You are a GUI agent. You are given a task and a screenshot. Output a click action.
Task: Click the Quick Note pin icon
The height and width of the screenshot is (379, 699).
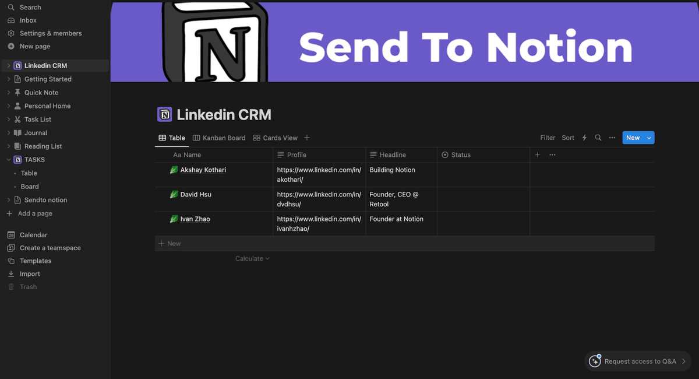click(x=17, y=93)
